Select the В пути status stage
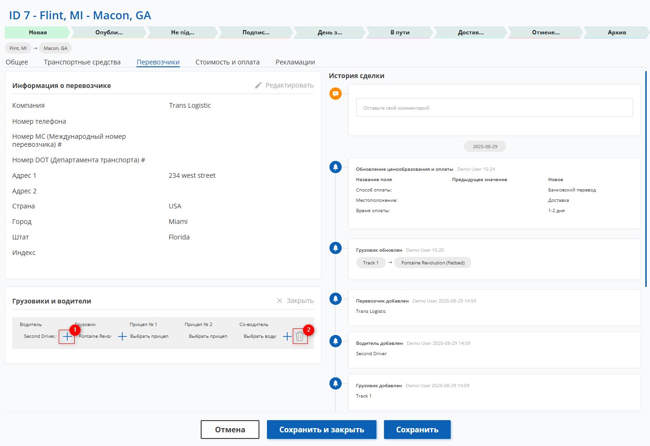The height and width of the screenshot is (446, 650). (399, 32)
